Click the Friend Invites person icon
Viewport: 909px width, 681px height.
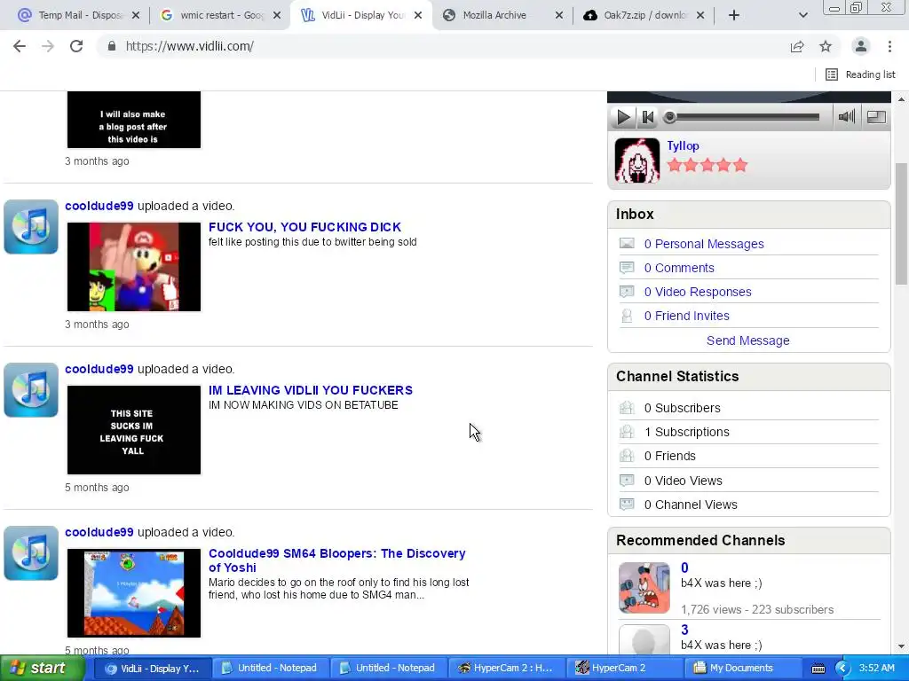tap(627, 316)
